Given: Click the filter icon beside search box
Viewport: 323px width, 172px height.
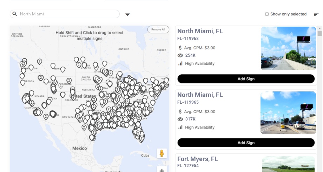Looking at the screenshot, I should pos(127,14).
